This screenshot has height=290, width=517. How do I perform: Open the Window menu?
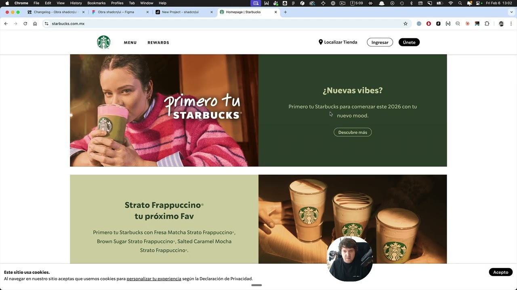(147, 3)
